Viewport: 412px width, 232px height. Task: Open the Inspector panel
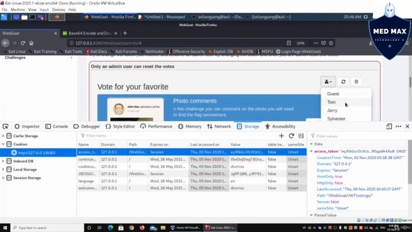click(27, 126)
